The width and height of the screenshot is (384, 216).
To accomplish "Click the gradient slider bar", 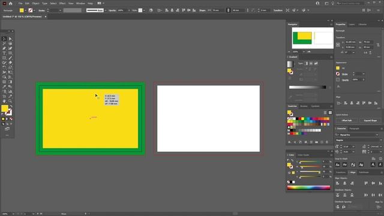I will pos(307,87).
